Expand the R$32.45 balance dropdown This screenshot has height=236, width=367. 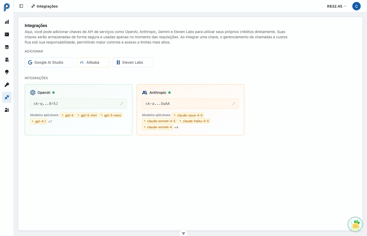tap(337, 6)
